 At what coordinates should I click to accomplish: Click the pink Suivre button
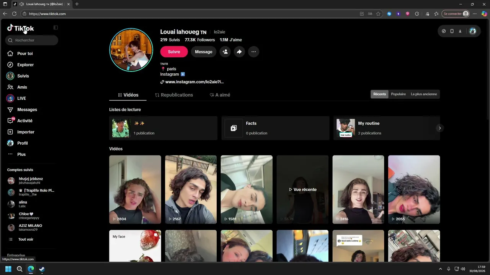[x=174, y=52]
